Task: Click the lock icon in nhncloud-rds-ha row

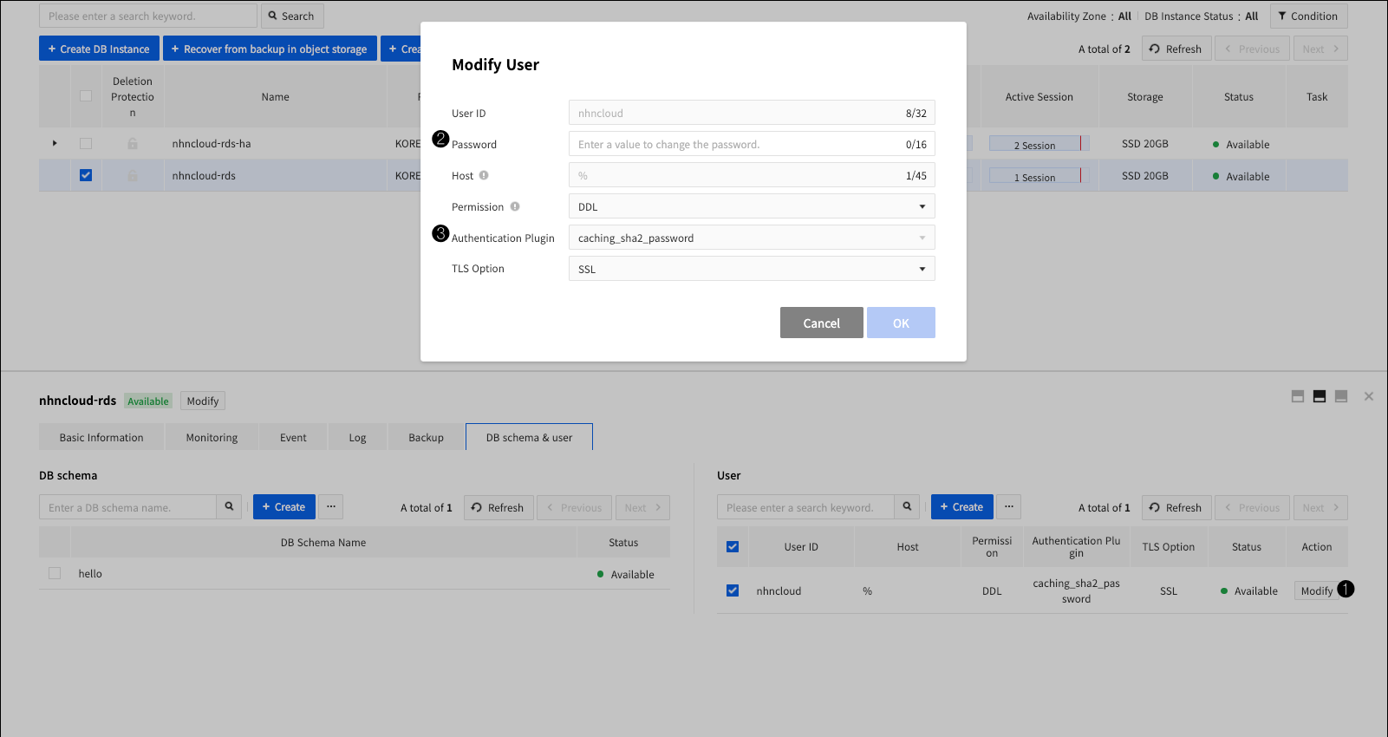Action: (133, 144)
